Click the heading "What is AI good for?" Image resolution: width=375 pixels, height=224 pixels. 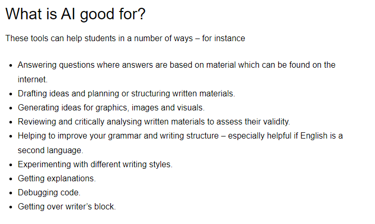coord(75,14)
